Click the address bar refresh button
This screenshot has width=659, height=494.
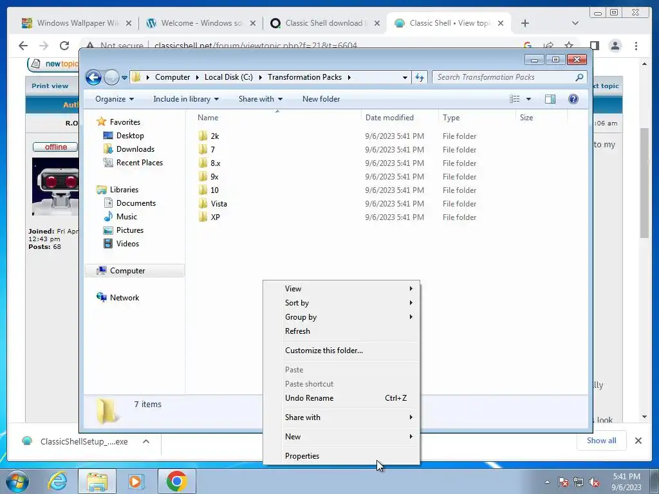[420, 77]
